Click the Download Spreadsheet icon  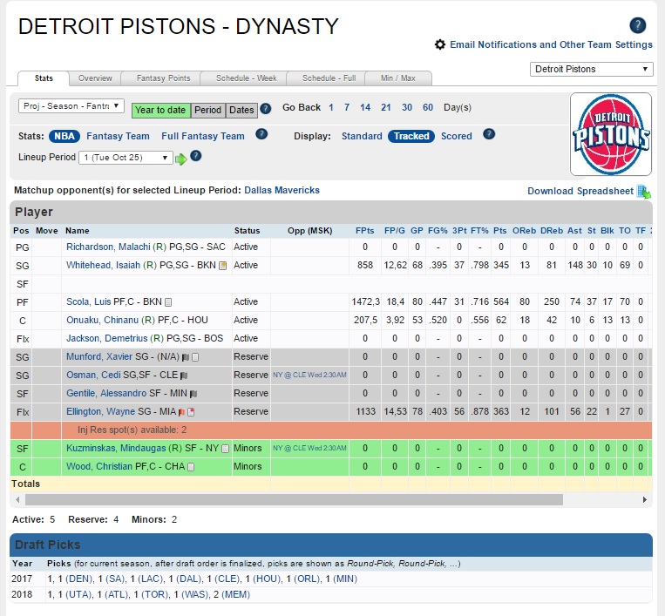pos(644,191)
